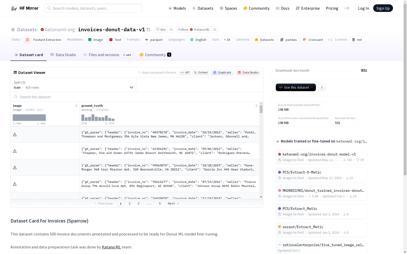Image resolution: width=407 pixels, height=254 pixels.
Task: Select the parquet format tag
Action: coord(154,40)
